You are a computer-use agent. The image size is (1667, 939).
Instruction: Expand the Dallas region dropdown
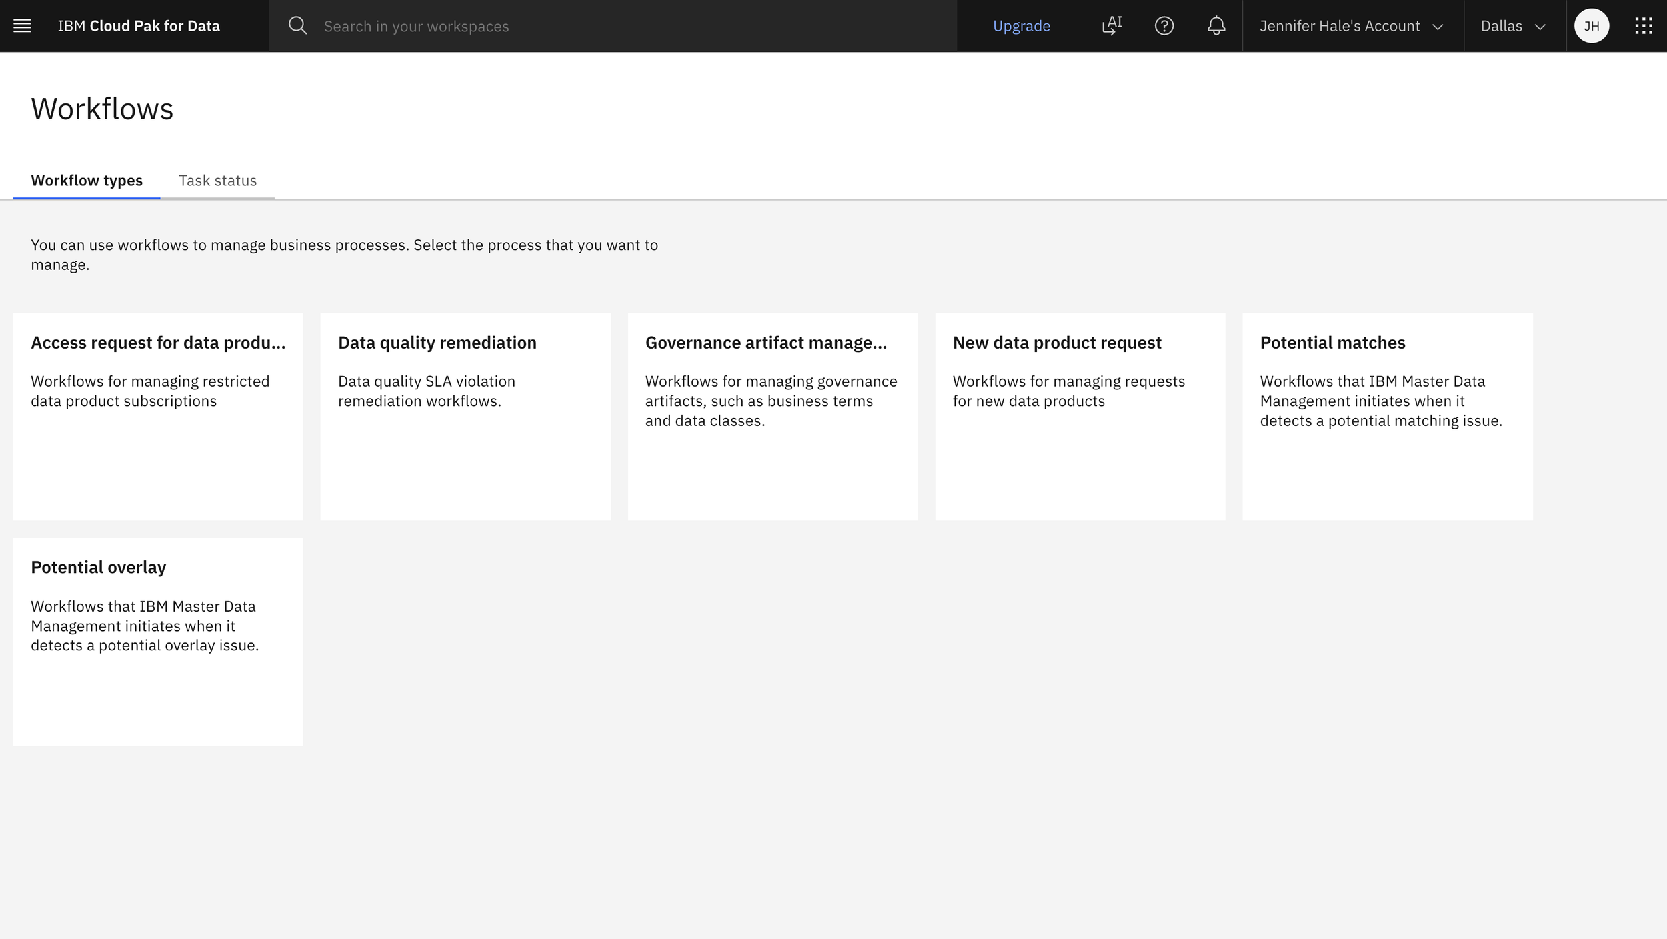click(x=1513, y=26)
